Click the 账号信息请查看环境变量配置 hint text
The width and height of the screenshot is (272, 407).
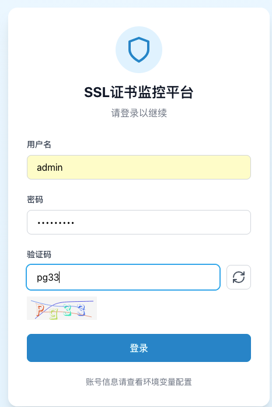[x=139, y=382]
